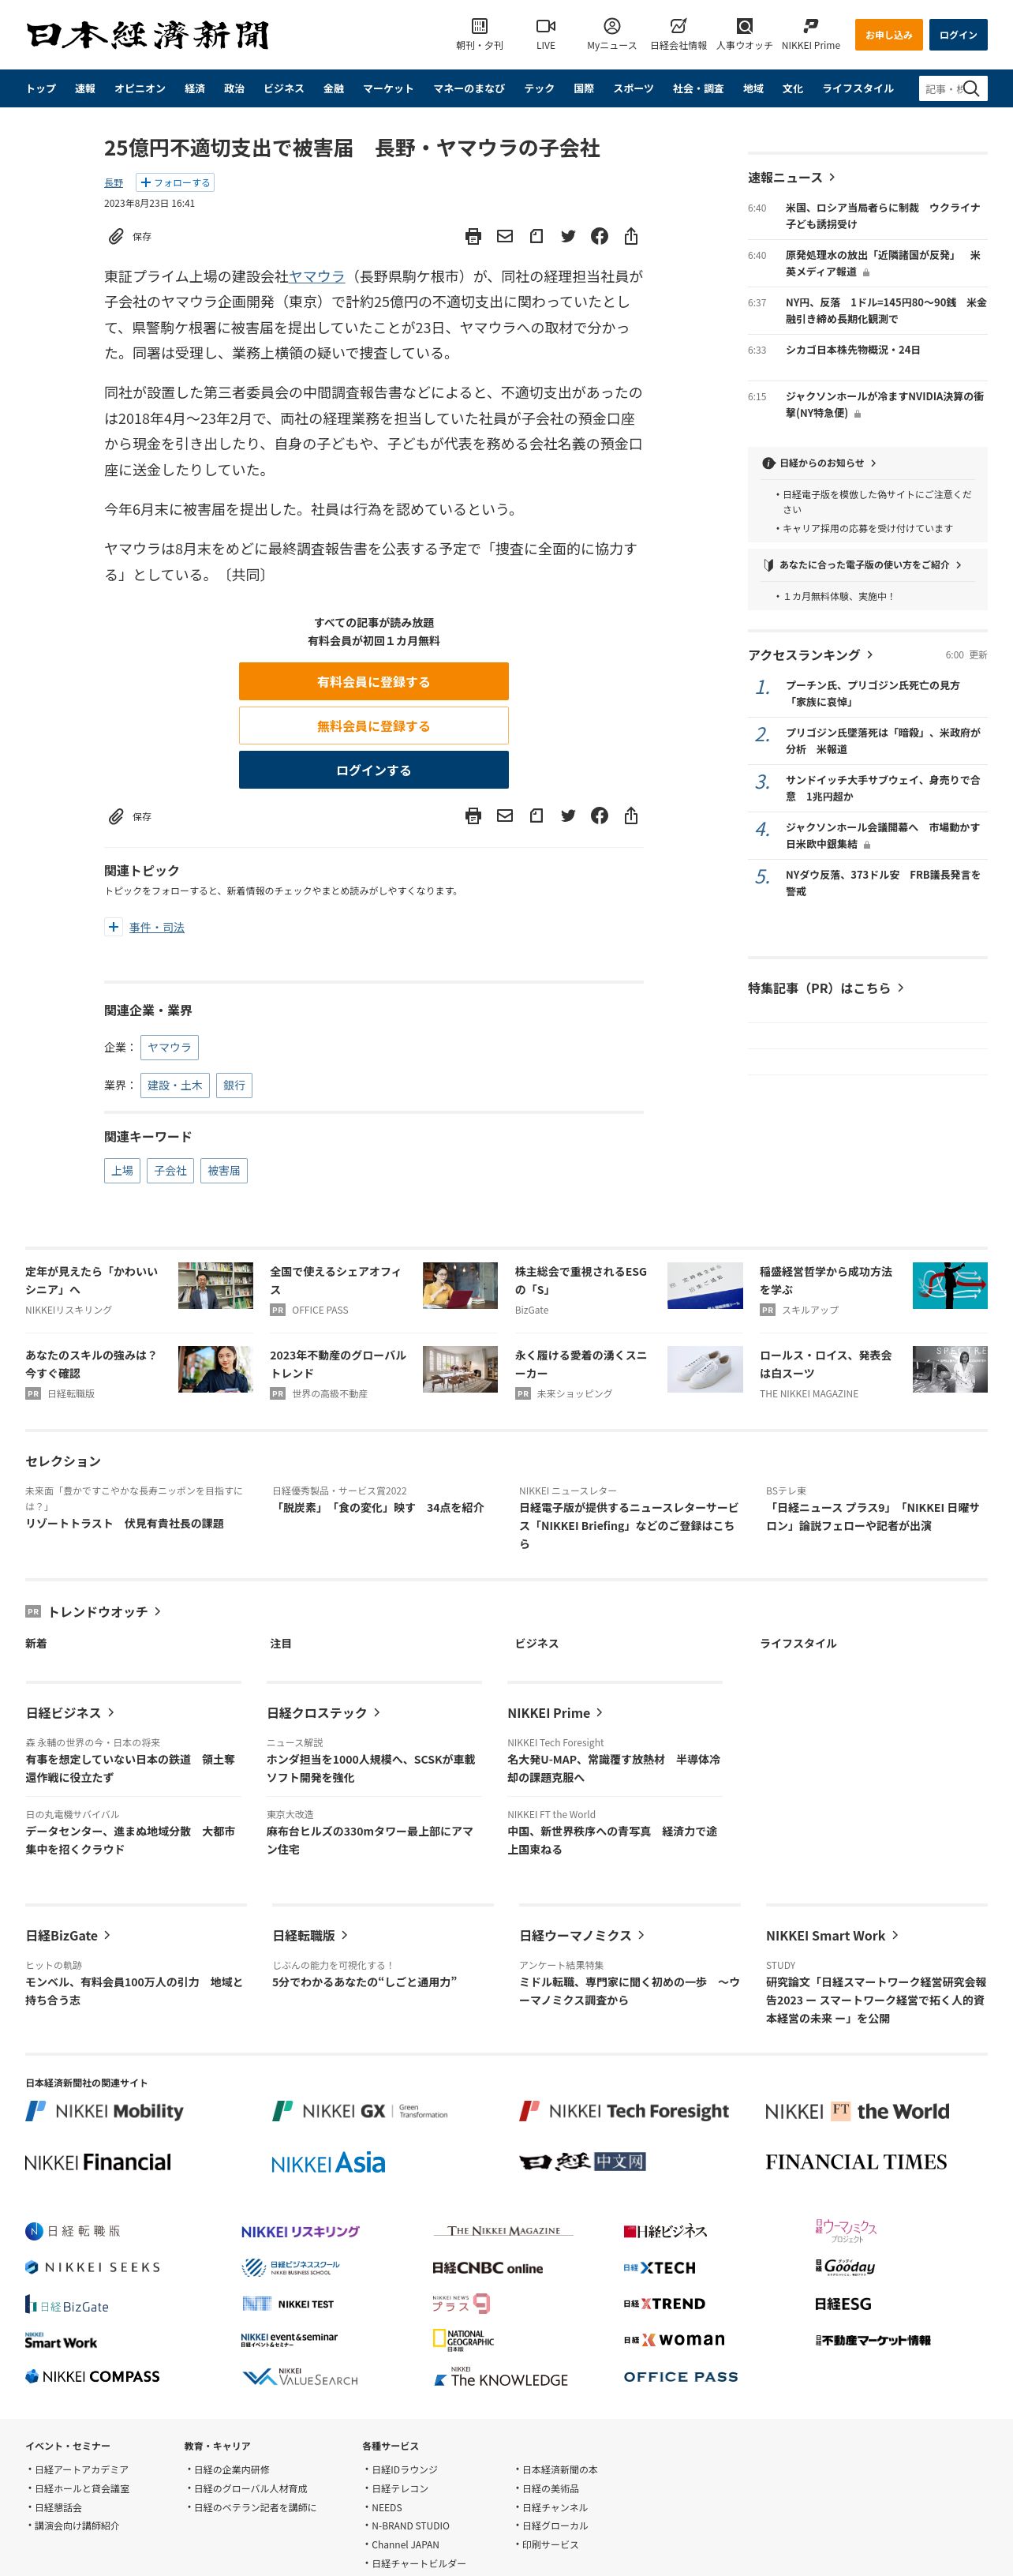Select スポーツ in navigation bar
This screenshot has width=1013, height=2576.
click(634, 88)
